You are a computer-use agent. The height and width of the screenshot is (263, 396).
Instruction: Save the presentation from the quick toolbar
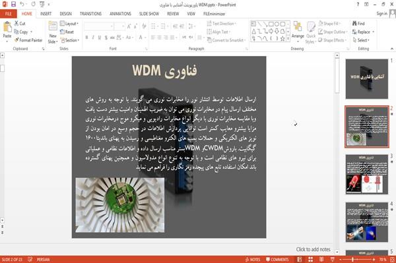click(13, 5)
